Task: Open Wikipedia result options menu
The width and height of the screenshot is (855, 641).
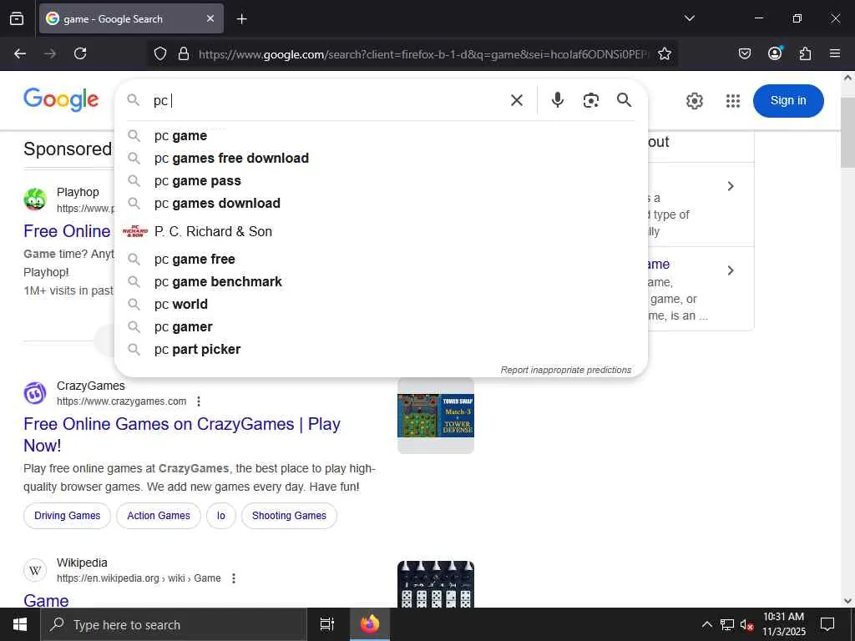Action: click(x=234, y=578)
